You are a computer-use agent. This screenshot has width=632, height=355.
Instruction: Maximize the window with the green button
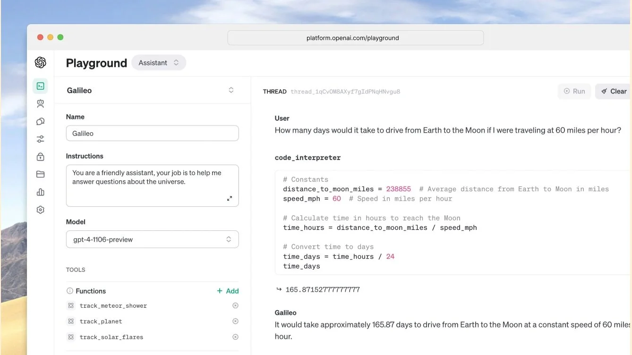coord(60,37)
